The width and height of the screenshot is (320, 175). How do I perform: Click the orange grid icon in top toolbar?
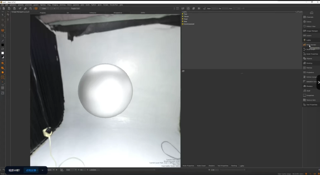[36, 8]
